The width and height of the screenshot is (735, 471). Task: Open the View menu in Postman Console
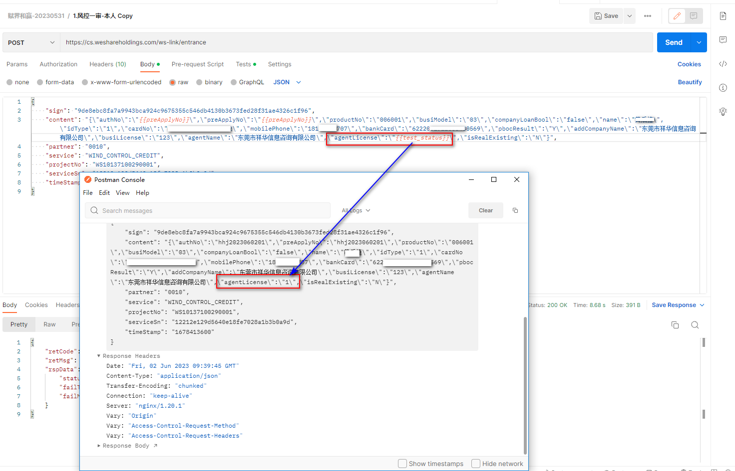click(123, 193)
